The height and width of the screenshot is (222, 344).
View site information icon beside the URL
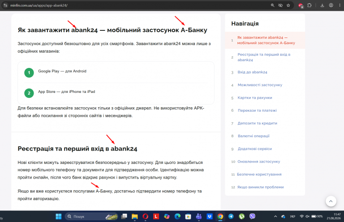(x=5, y=5)
